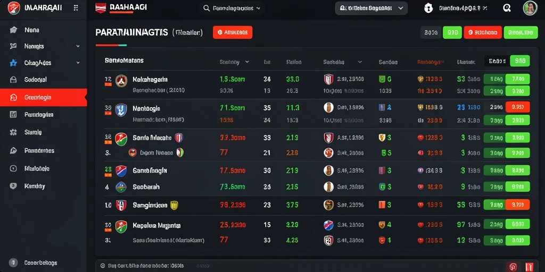The image size is (545, 272).
Task: Click the magnifier search icon in top bar
Action: pos(507,8)
